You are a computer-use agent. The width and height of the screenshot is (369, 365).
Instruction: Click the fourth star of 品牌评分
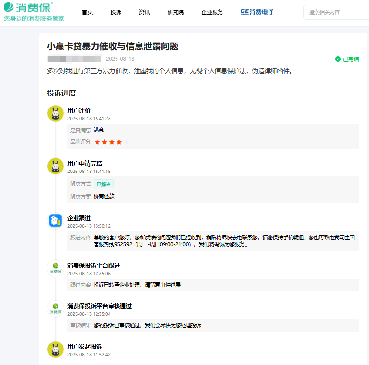pyautogui.click(x=119, y=142)
